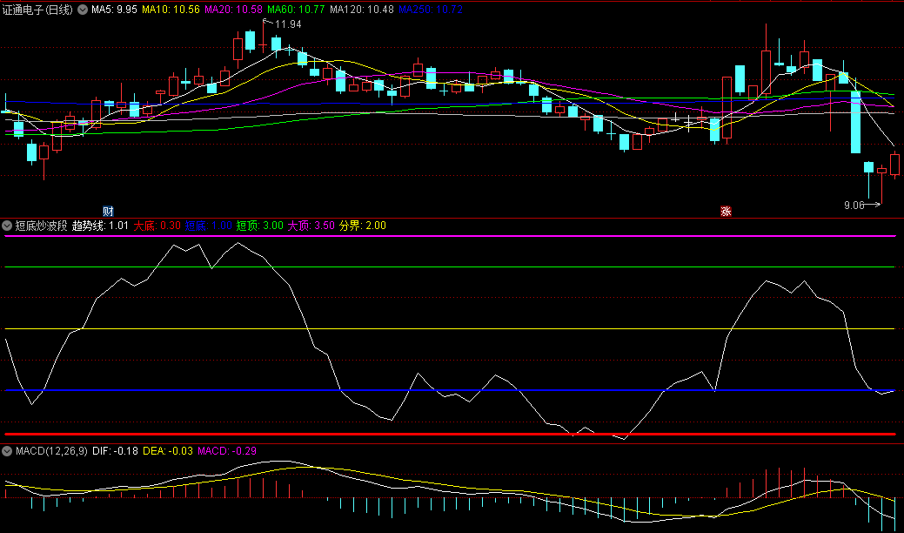This screenshot has height=533, width=904.
Task: Click the MA5: 9.95 label
Action: tap(114, 10)
